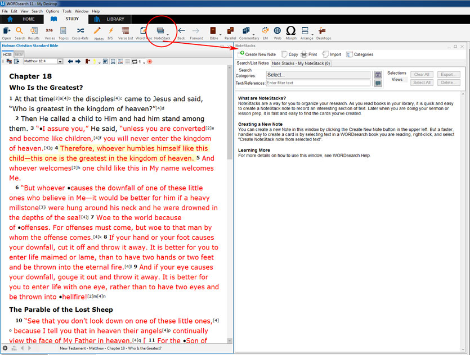Open the Notes pencil tool
The image size is (470, 355).
tap(97, 31)
